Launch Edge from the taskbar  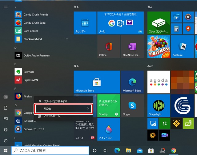[117, 150]
